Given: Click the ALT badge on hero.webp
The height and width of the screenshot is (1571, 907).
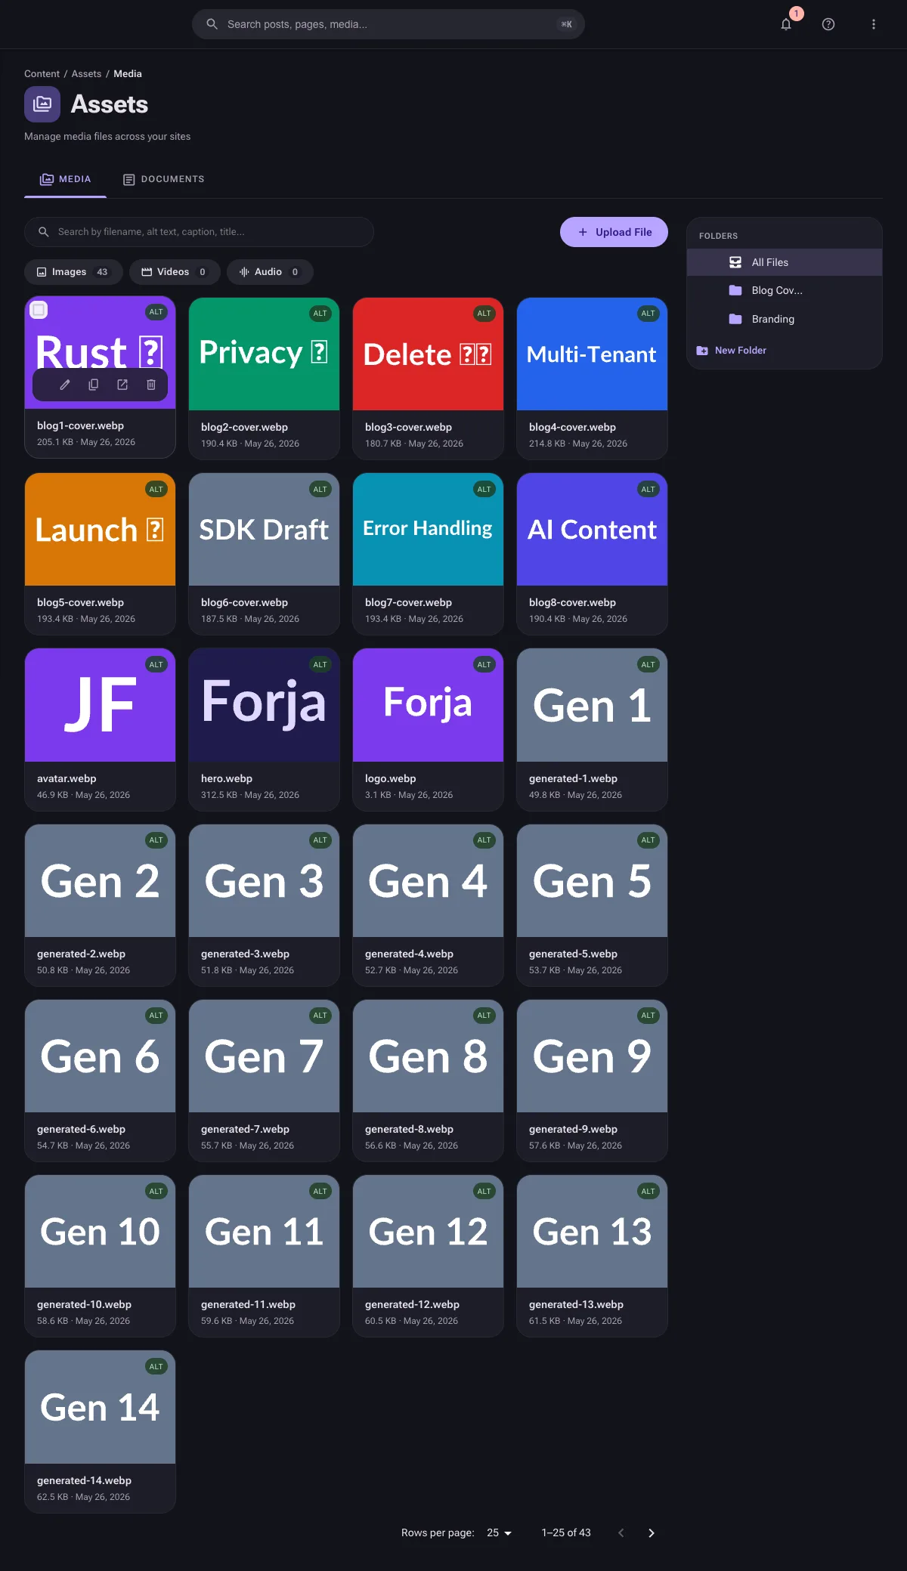Looking at the screenshot, I should pos(320,665).
